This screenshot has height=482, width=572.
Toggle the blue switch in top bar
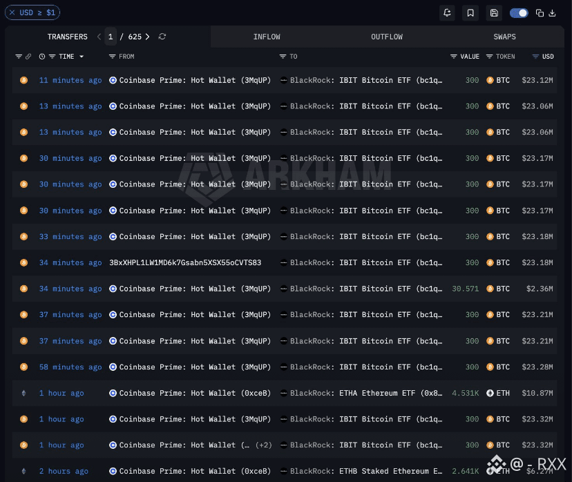[x=519, y=13]
